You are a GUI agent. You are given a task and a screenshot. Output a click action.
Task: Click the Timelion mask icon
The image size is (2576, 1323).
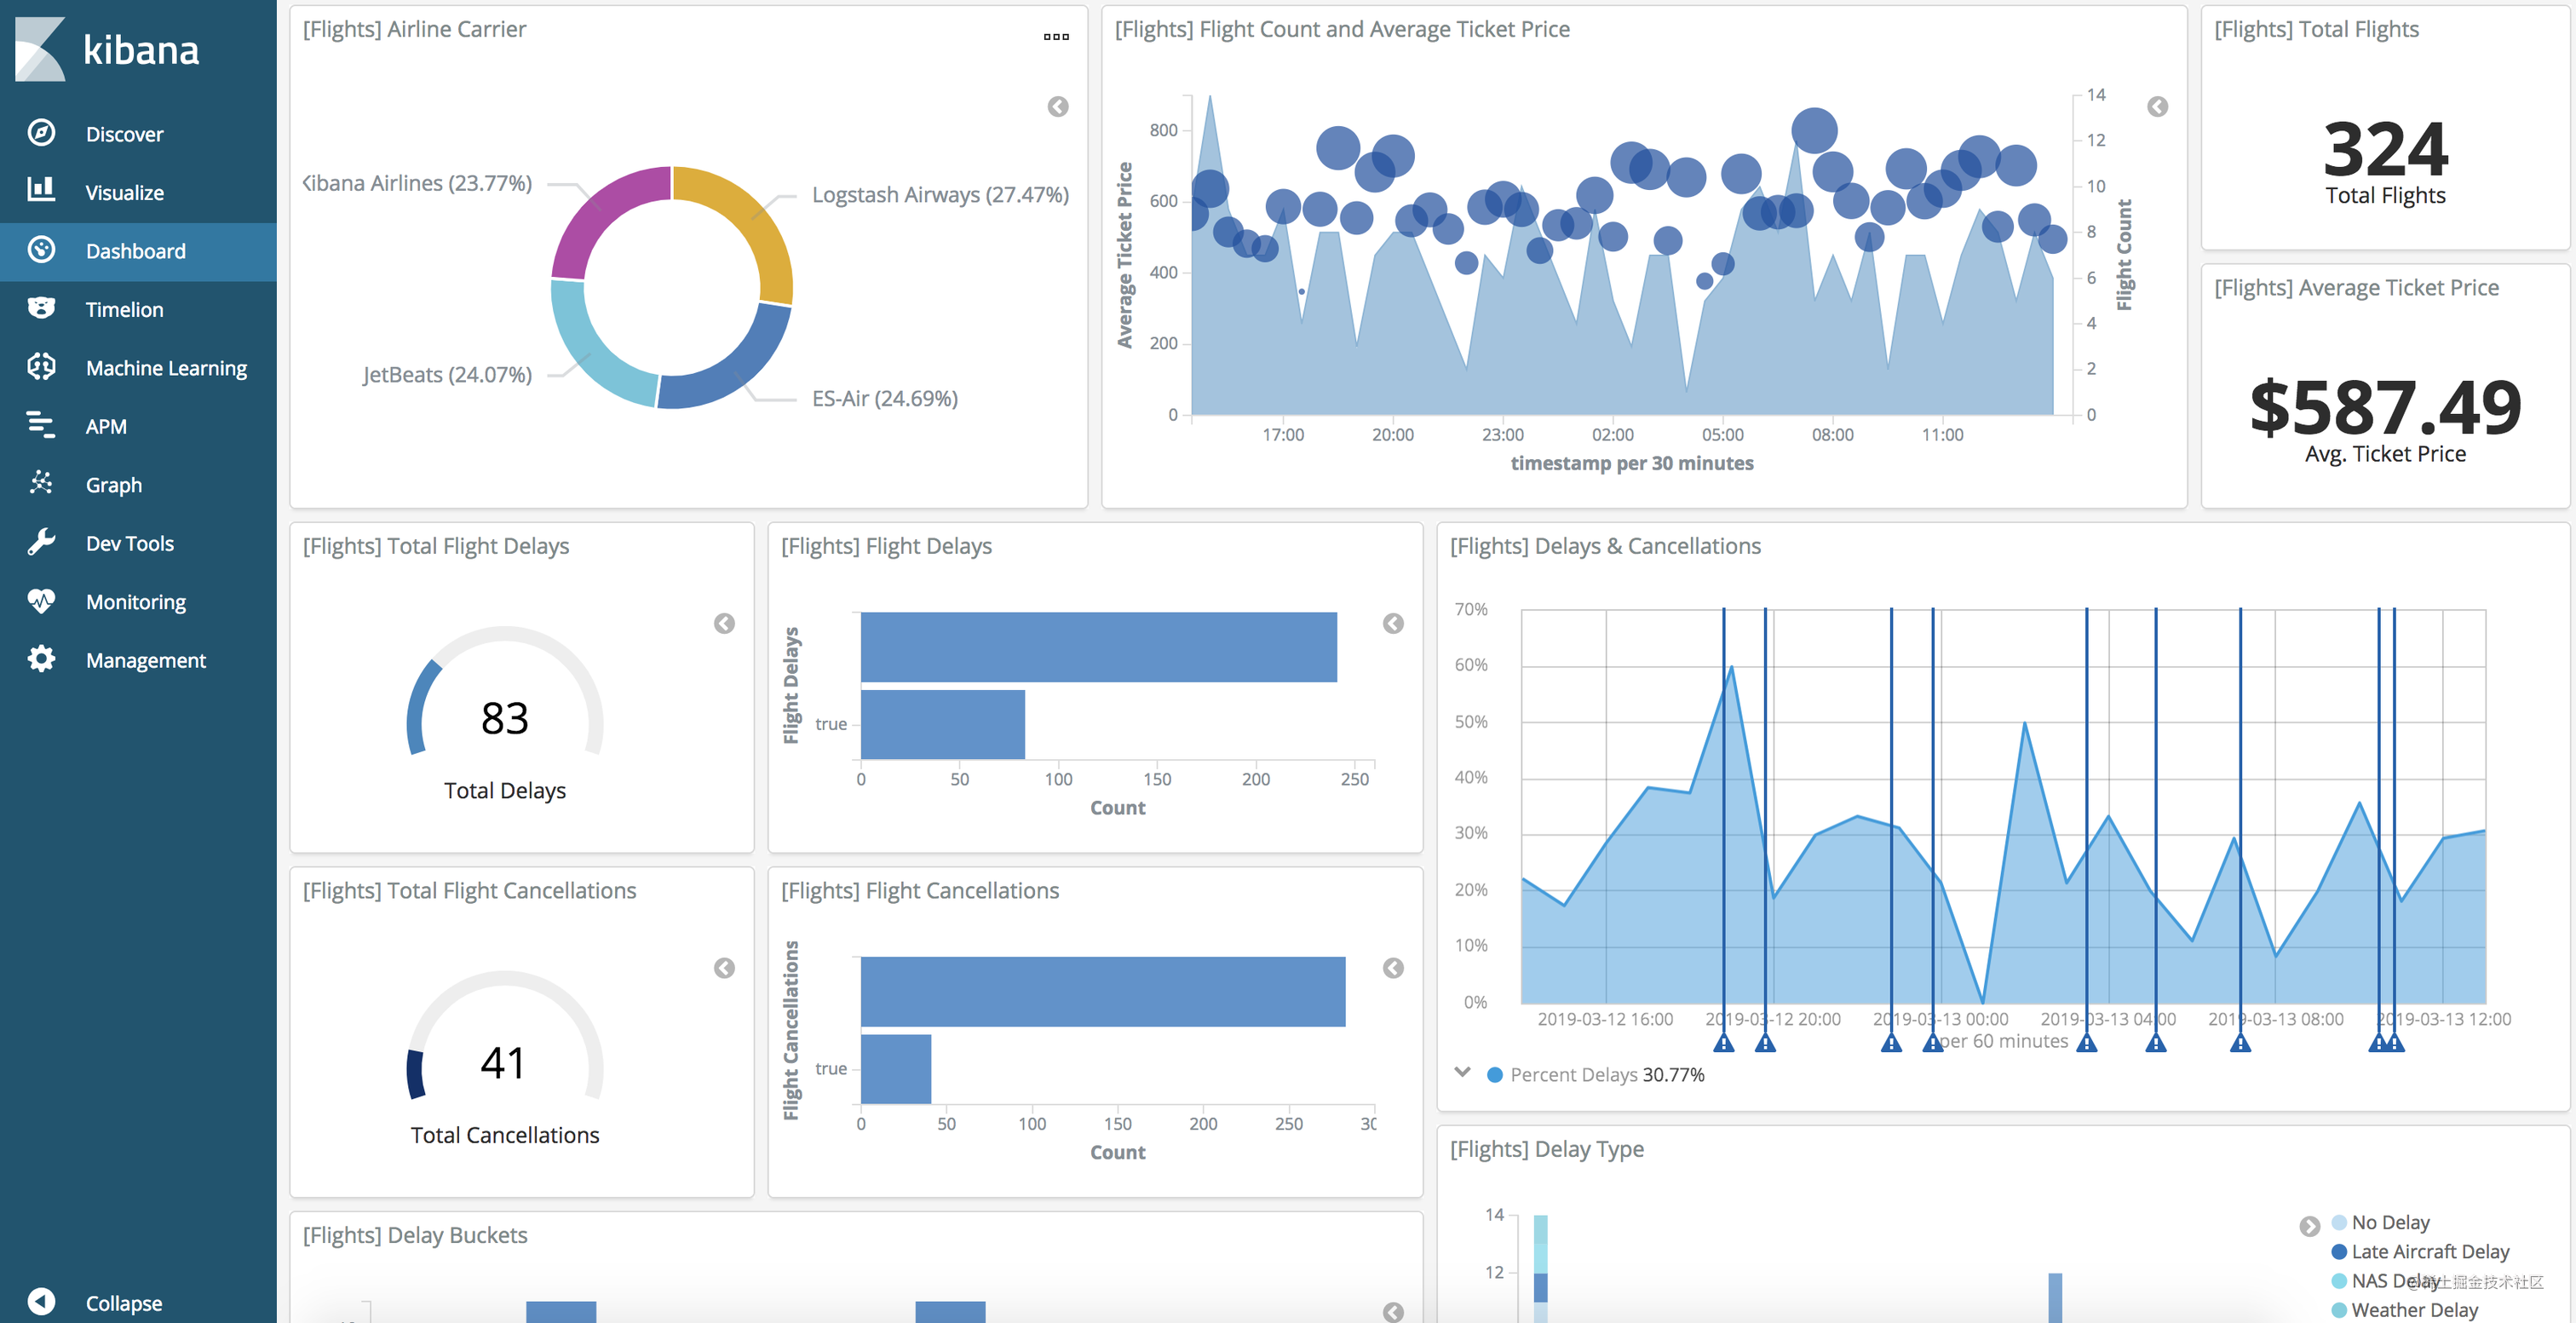coord(41,308)
